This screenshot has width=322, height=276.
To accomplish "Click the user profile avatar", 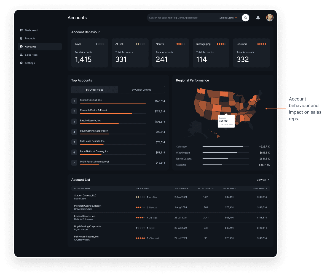I will [270, 17].
